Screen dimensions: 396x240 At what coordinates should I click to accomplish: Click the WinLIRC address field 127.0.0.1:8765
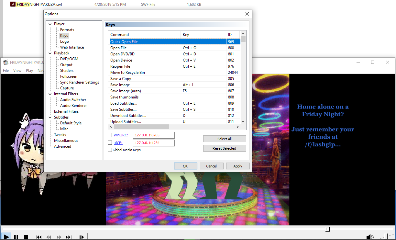(154, 135)
